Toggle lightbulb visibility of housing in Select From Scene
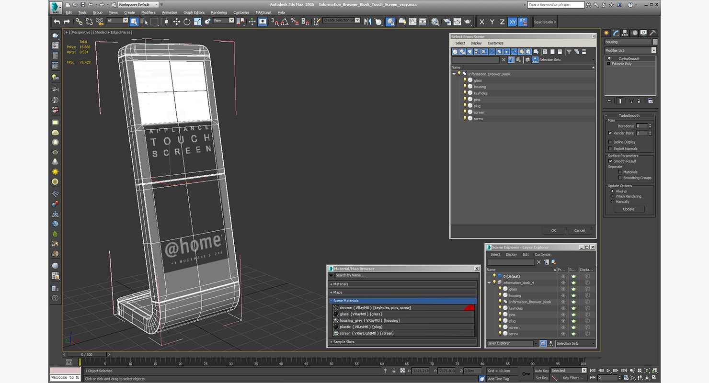This screenshot has width=709, height=383. [465, 87]
